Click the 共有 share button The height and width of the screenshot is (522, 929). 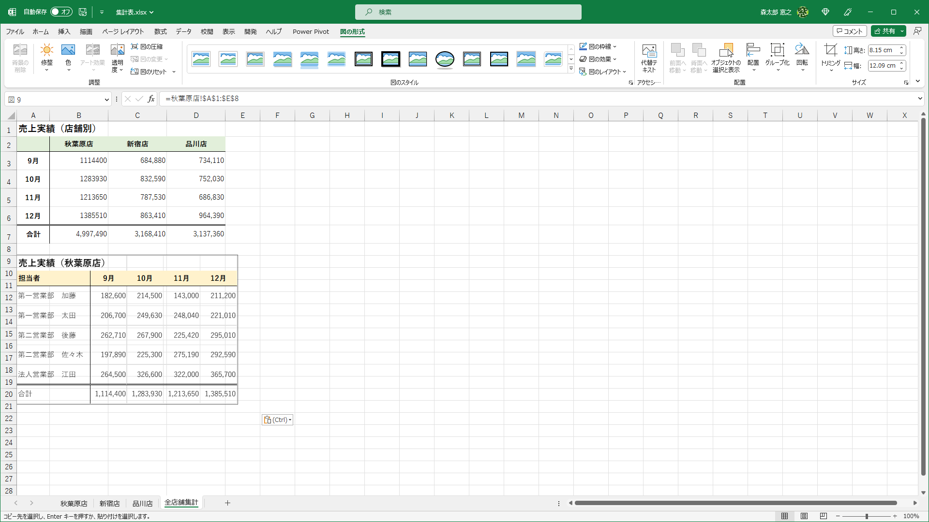coord(885,31)
